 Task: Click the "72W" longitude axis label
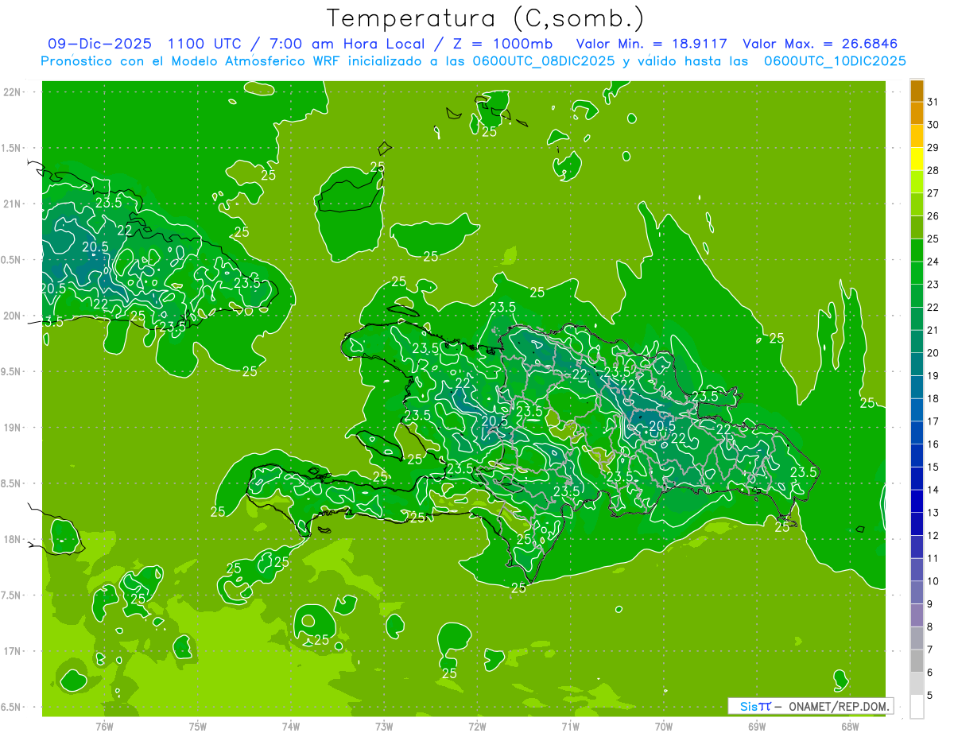click(477, 726)
